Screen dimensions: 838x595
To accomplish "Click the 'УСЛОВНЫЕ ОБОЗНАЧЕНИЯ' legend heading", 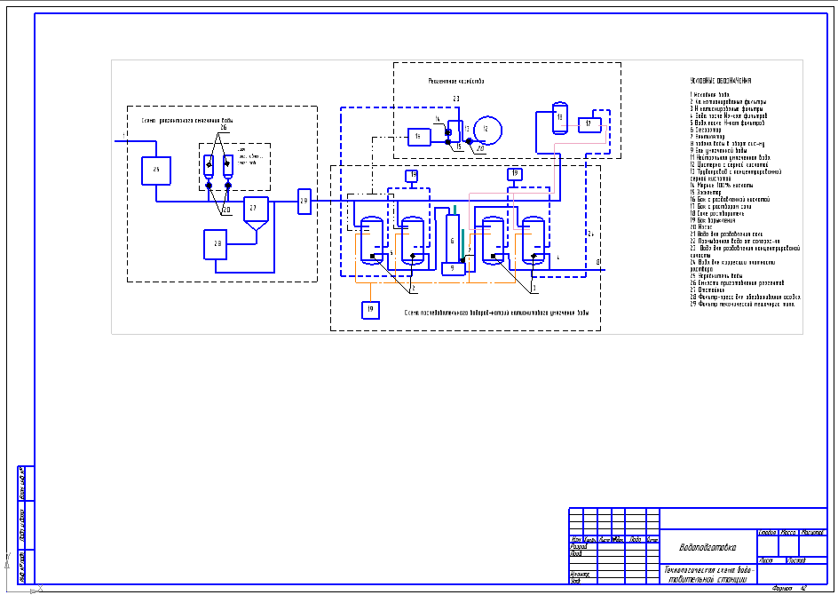I will coord(721,81).
